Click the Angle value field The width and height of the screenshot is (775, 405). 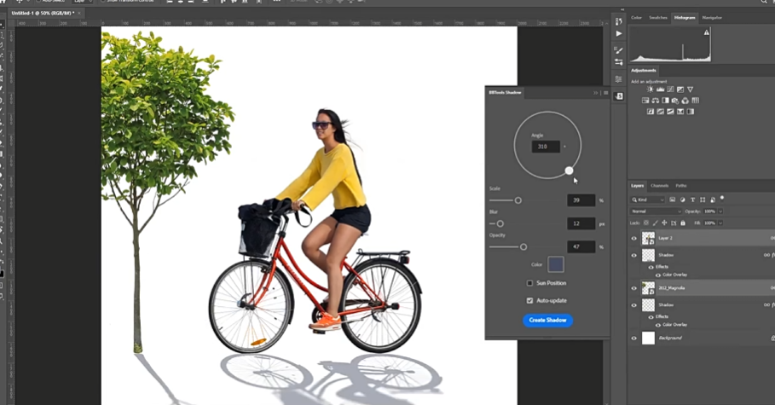[x=546, y=147]
